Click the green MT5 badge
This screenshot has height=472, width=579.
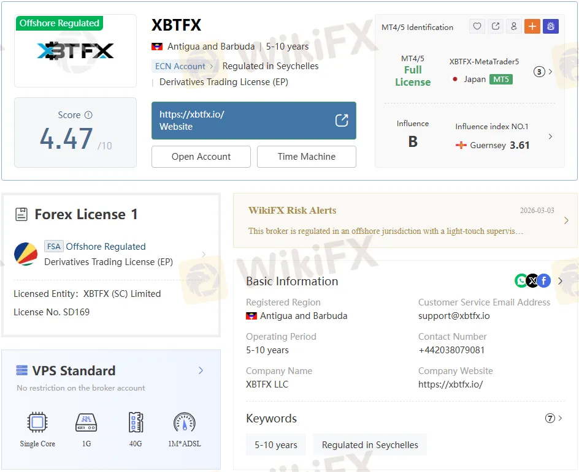(x=500, y=79)
